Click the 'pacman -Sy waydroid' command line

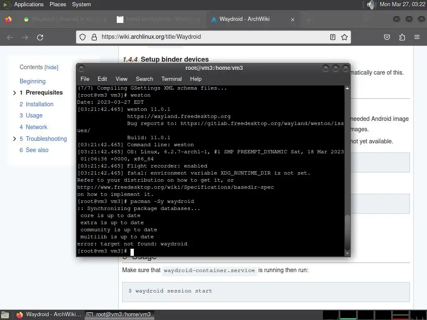point(162,202)
